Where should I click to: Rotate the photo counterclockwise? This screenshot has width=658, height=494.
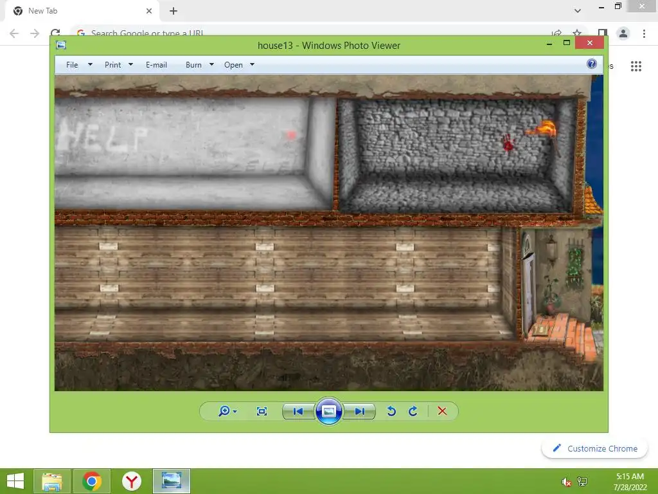[391, 411]
